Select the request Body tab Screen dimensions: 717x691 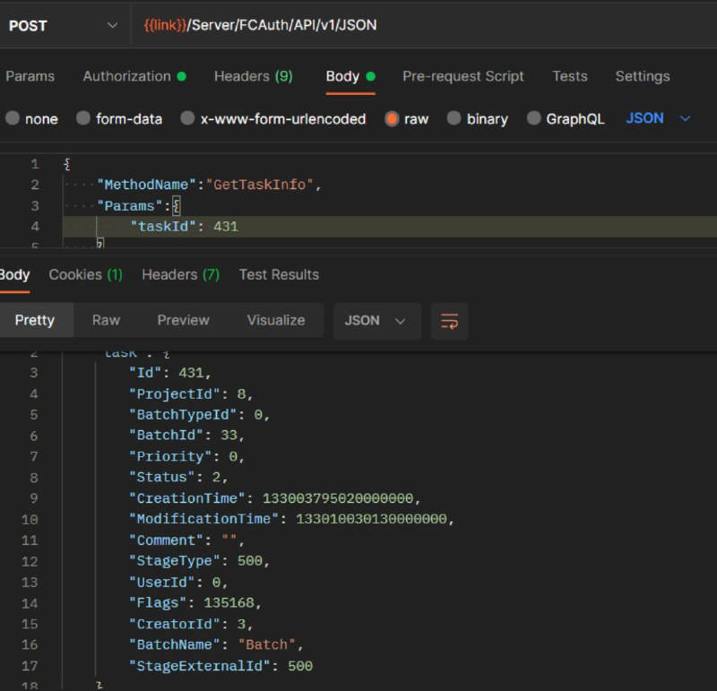[x=350, y=76]
